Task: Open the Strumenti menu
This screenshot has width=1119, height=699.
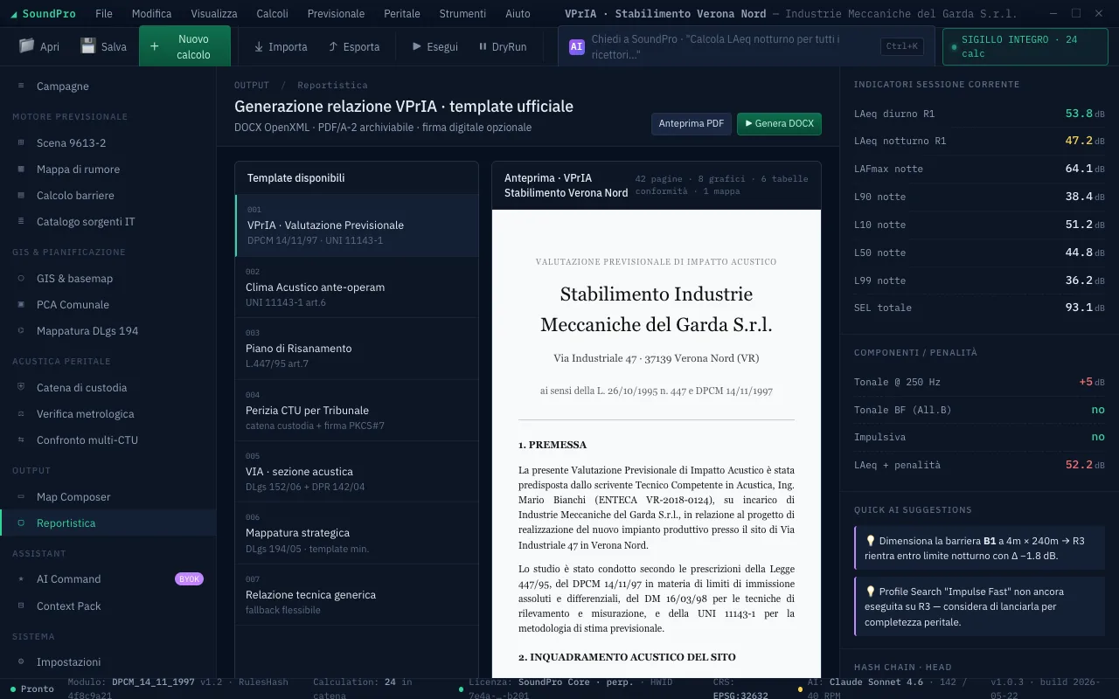Action: point(462,14)
